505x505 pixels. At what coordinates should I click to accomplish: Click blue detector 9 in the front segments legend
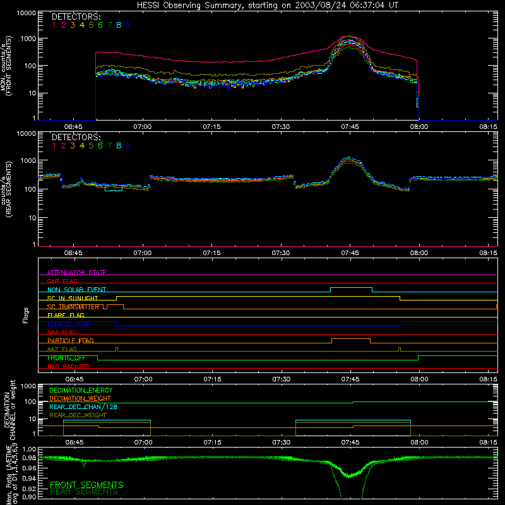click(x=128, y=25)
